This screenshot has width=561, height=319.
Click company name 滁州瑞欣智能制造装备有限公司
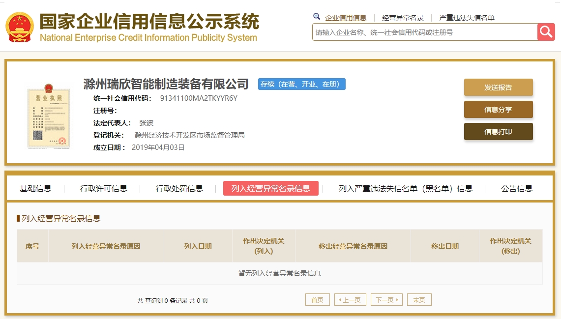click(x=166, y=84)
